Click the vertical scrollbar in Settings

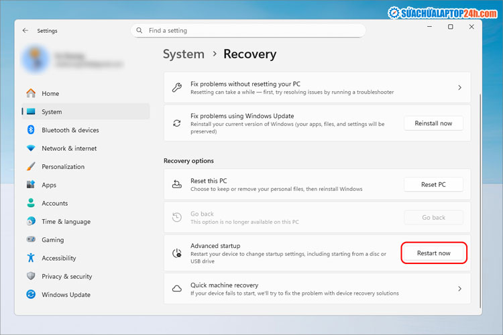480,201
